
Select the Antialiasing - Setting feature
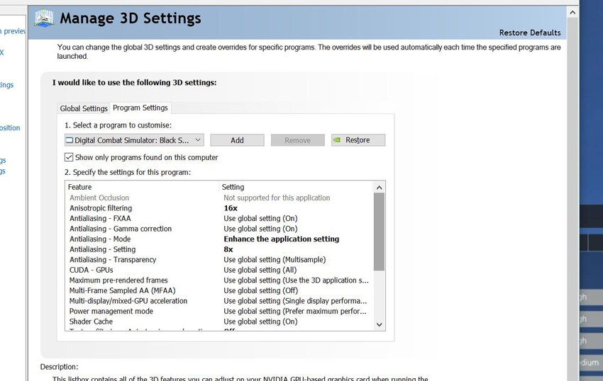[x=102, y=250]
